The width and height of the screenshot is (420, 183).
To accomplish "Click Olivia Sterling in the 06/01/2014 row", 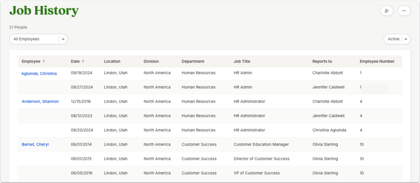I will click(x=325, y=144).
